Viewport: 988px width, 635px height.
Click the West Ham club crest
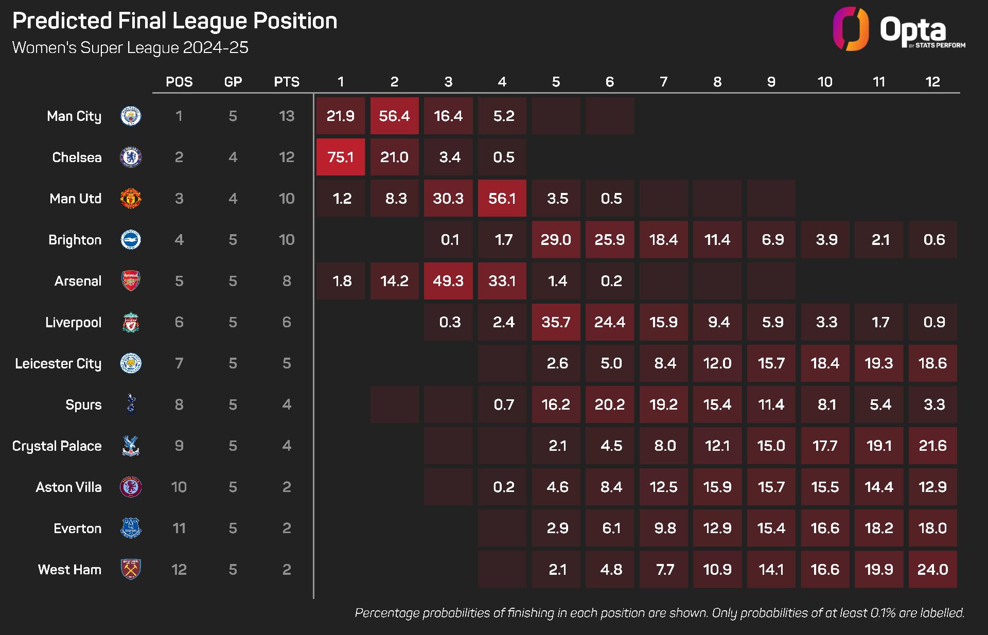click(x=131, y=569)
